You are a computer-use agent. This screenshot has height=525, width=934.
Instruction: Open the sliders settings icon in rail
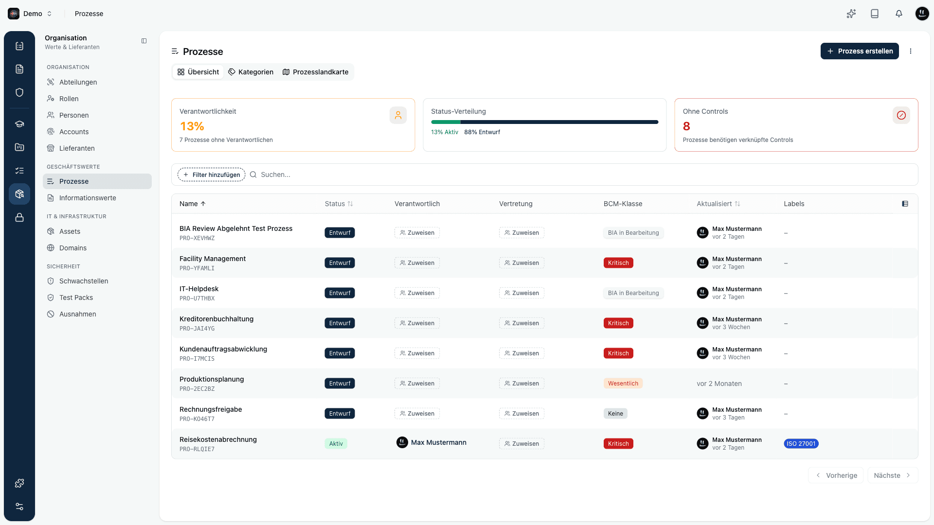pyautogui.click(x=19, y=507)
